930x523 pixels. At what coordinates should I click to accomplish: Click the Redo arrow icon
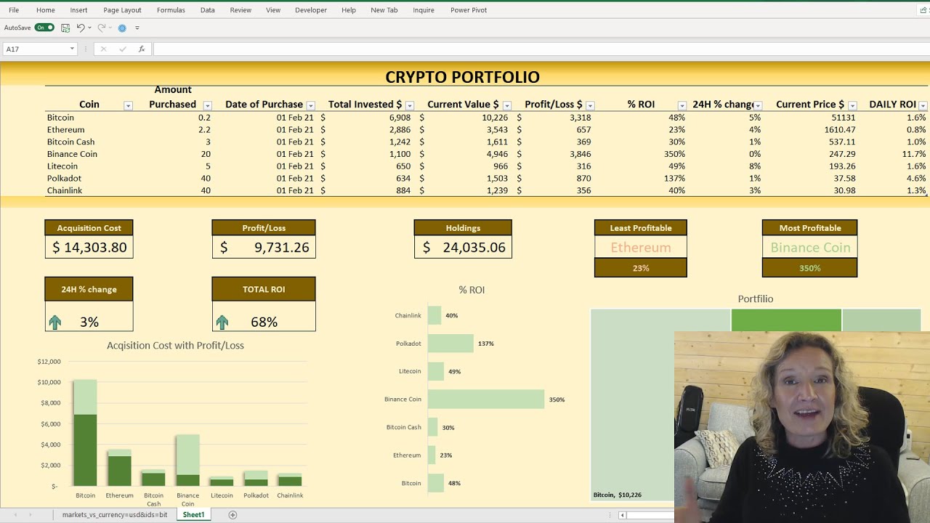(102, 28)
